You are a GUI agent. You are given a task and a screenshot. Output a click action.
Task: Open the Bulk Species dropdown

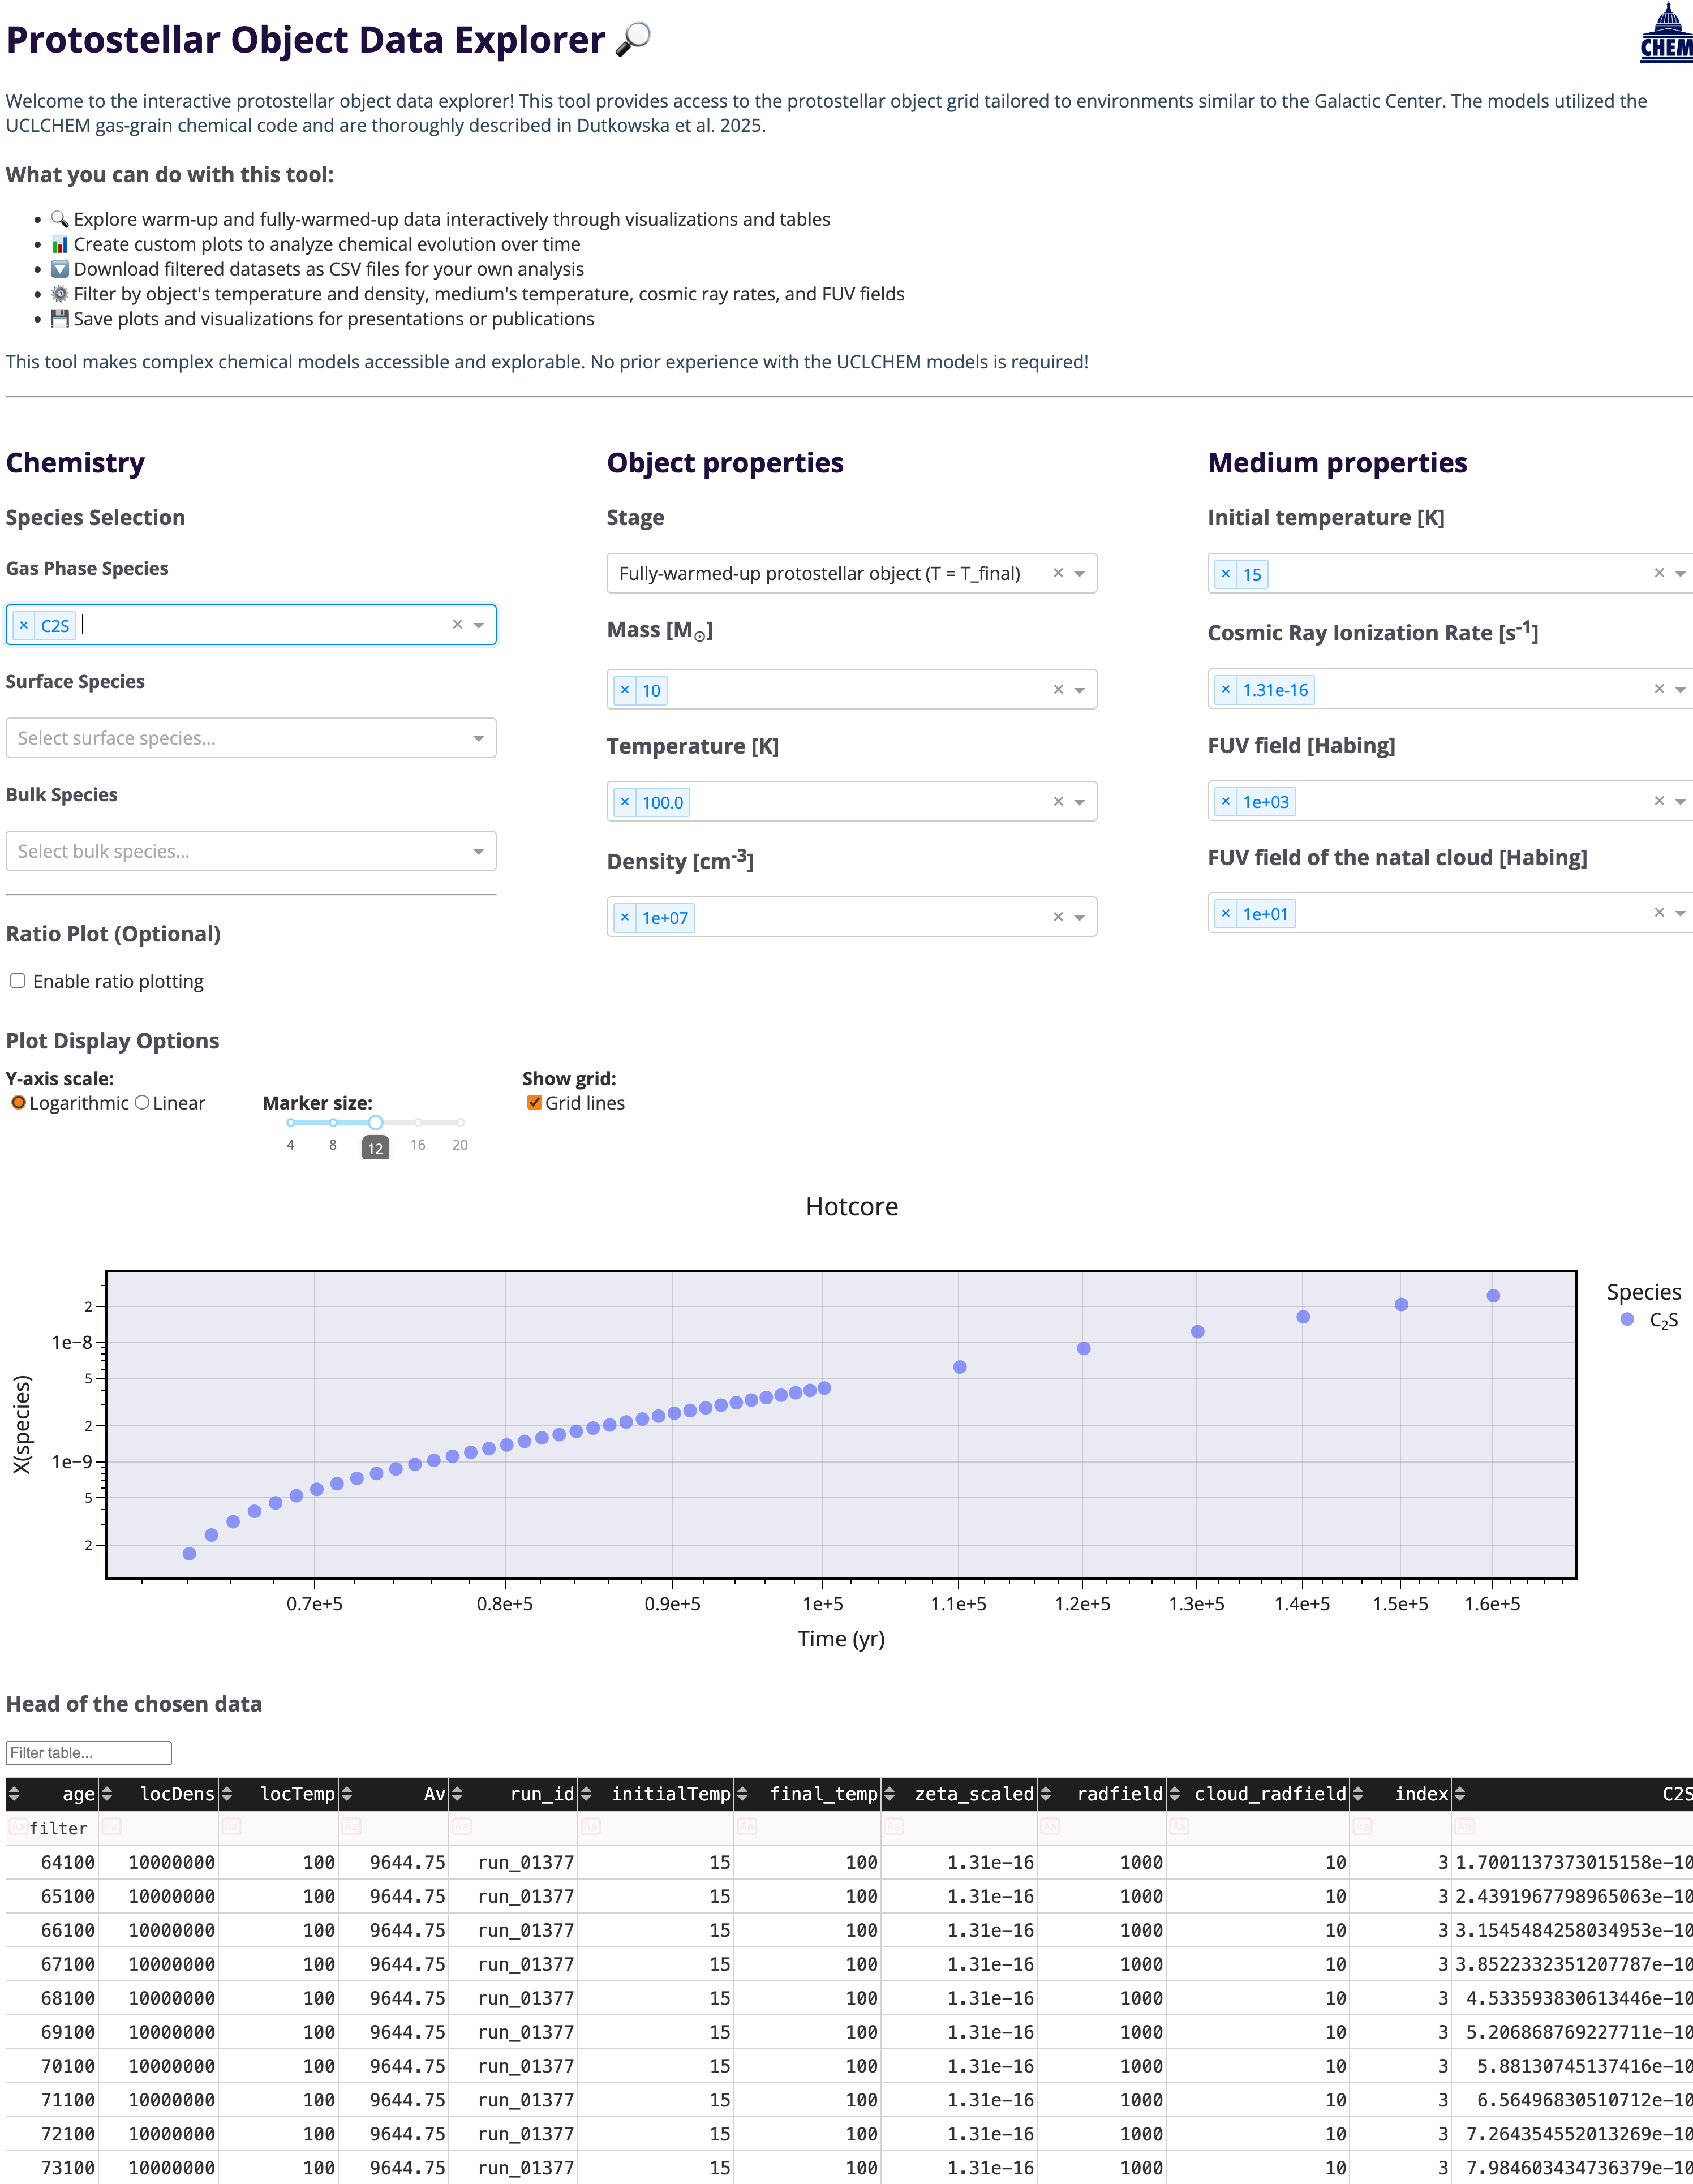click(250, 851)
